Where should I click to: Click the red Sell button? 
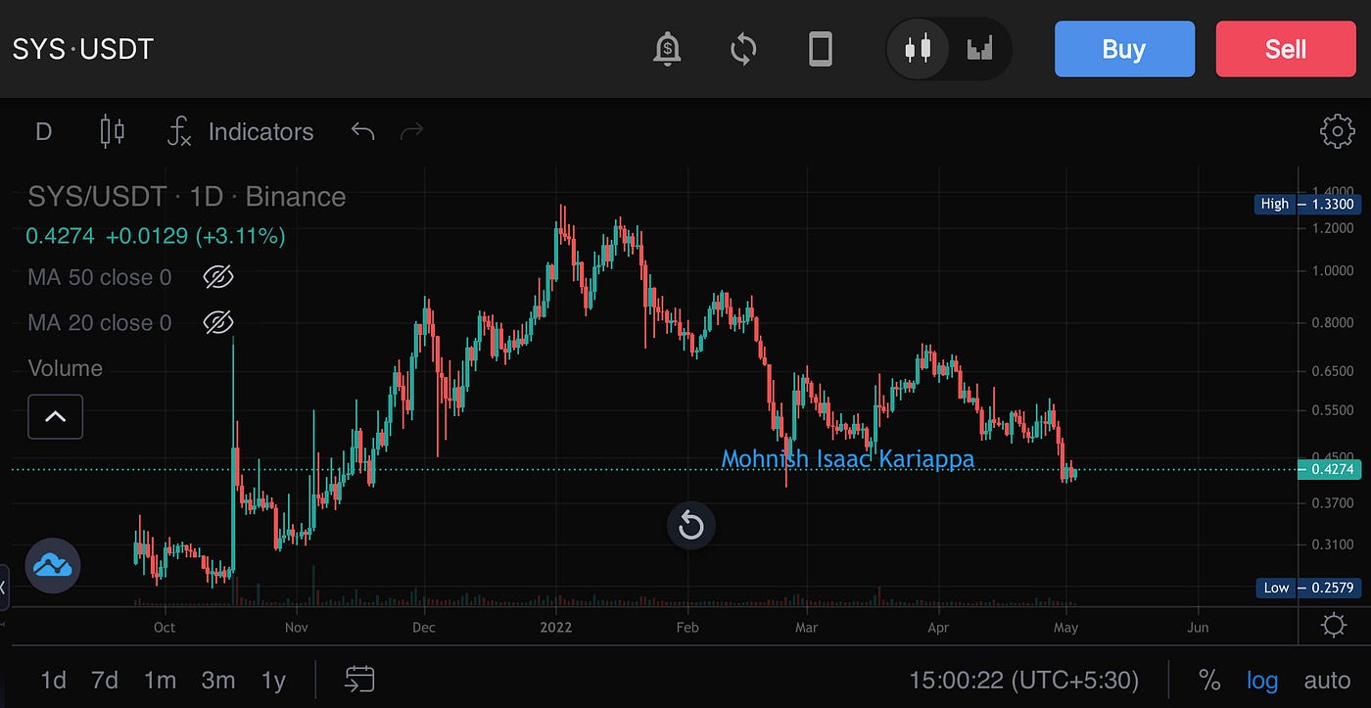click(1286, 49)
